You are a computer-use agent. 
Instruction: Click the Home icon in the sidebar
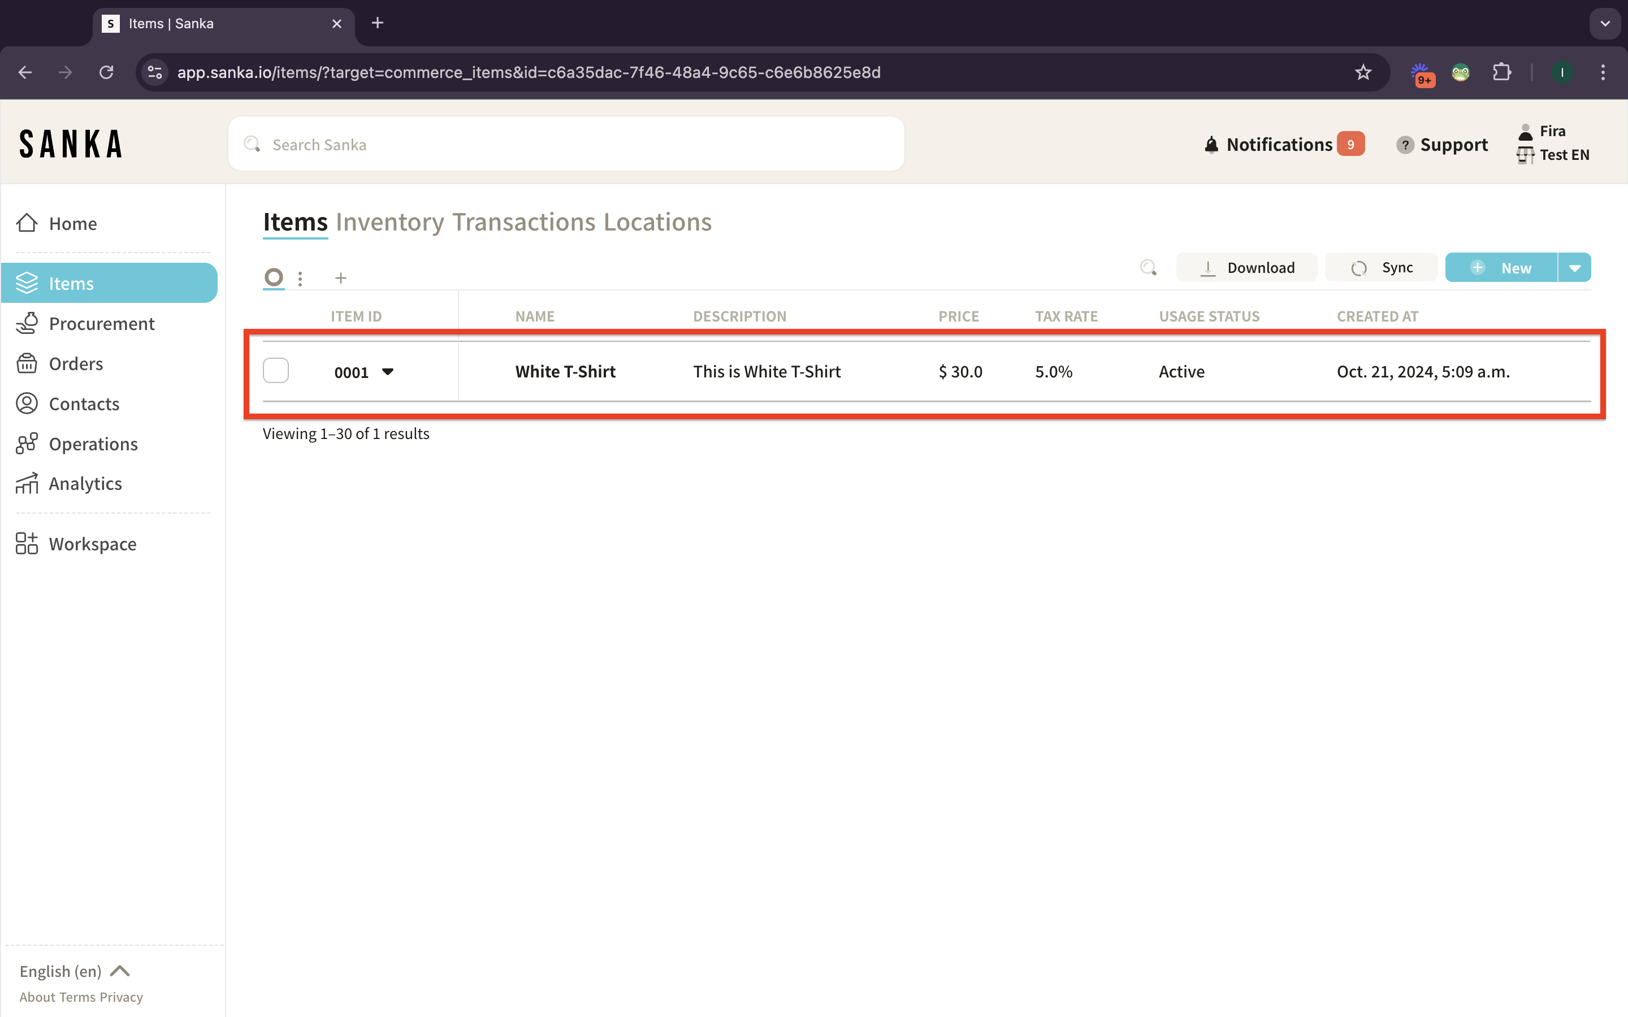(x=27, y=223)
